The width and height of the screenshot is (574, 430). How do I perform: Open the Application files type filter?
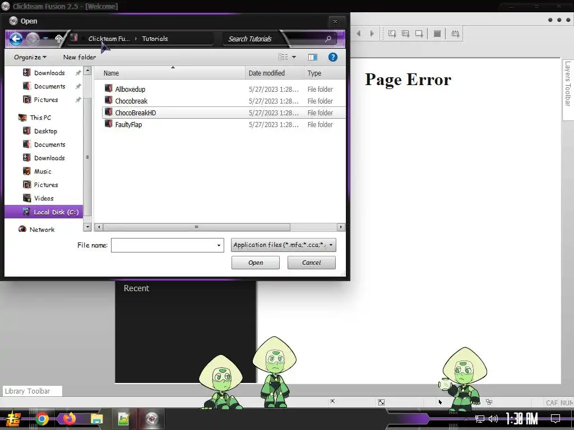[283, 245]
